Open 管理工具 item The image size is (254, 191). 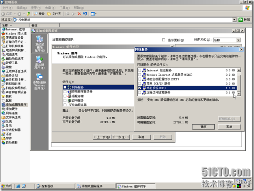10,63
